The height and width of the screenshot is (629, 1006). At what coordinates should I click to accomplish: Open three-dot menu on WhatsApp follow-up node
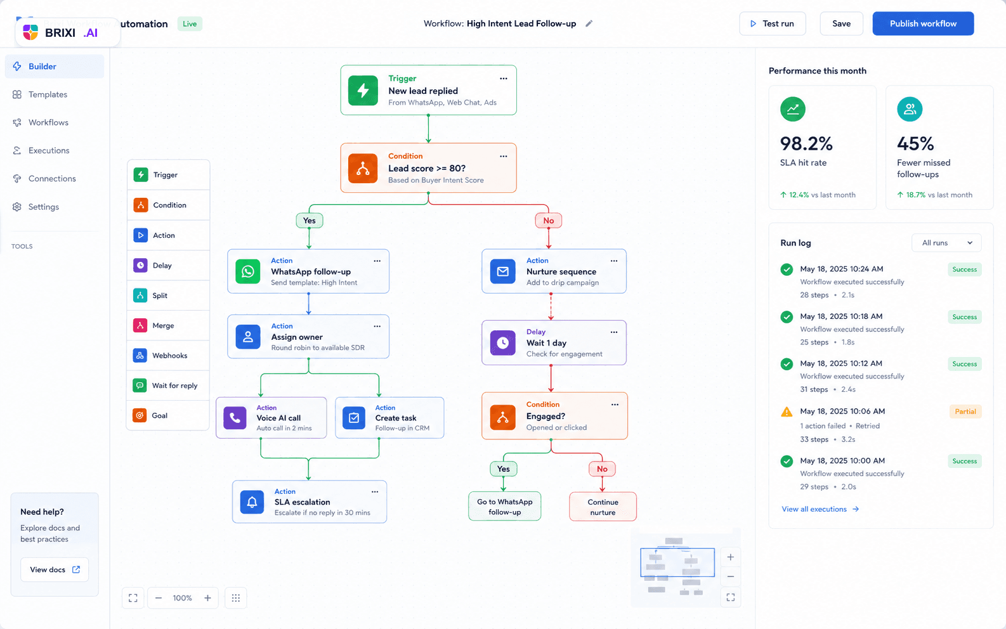point(377,261)
